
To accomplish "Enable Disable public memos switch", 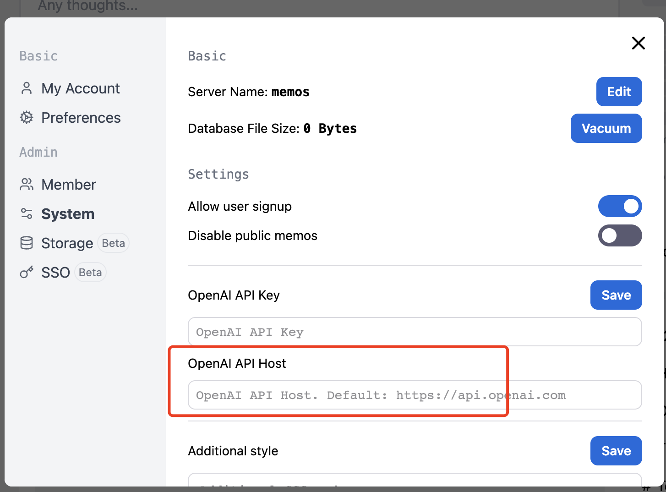I will (620, 235).
